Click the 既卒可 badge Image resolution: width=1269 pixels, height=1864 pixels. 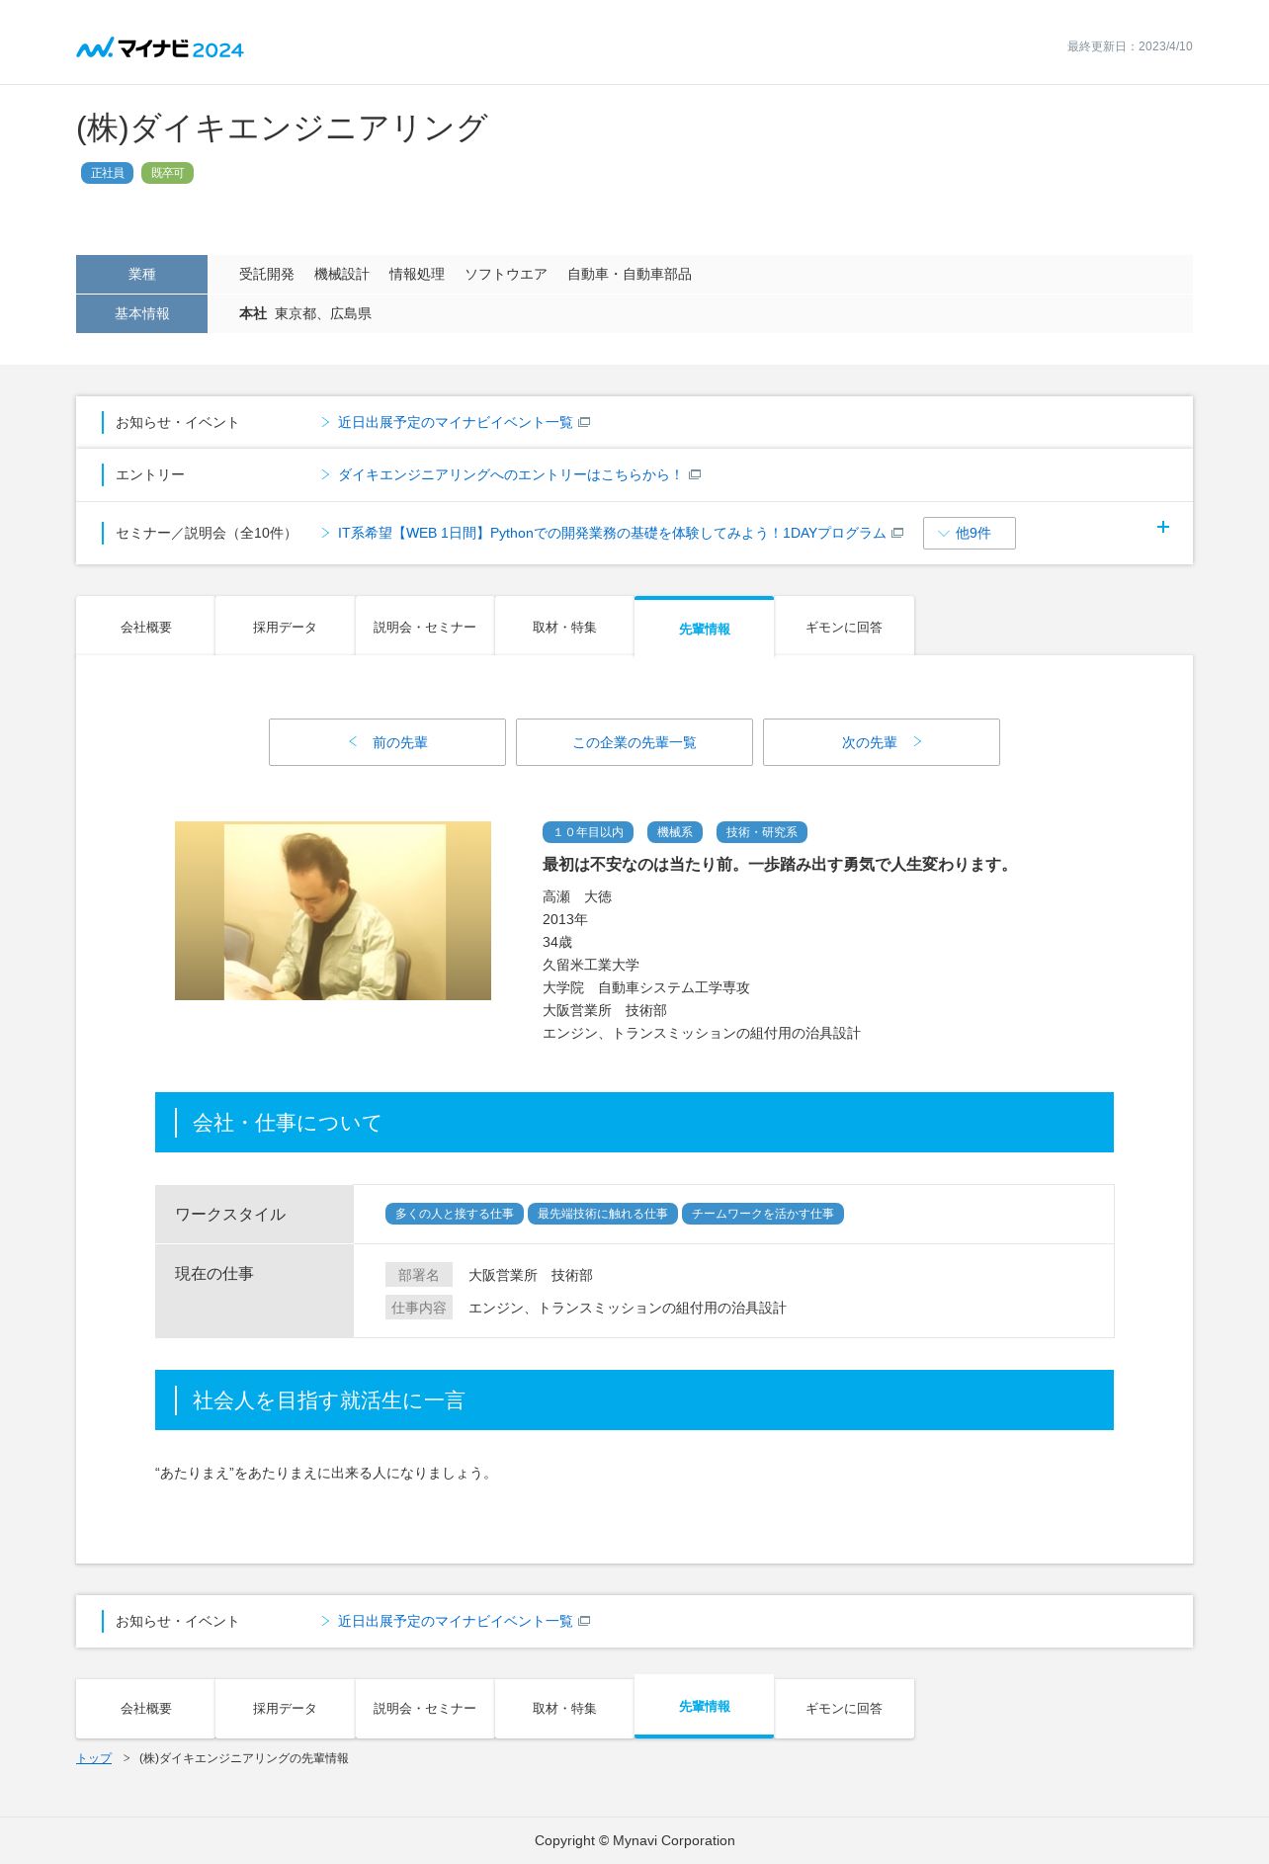coord(167,173)
